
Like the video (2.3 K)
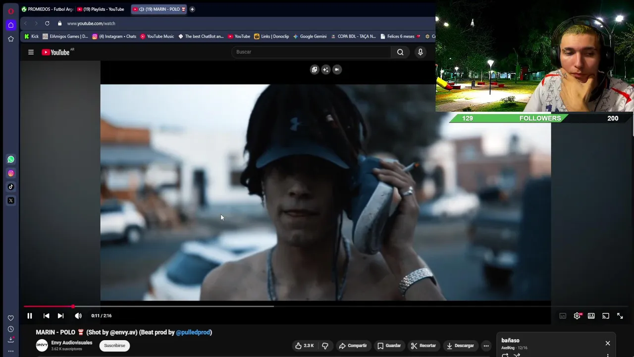click(x=305, y=346)
